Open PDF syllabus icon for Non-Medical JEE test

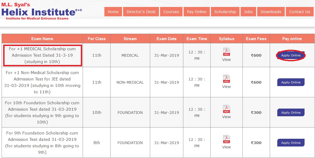coord(226,79)
